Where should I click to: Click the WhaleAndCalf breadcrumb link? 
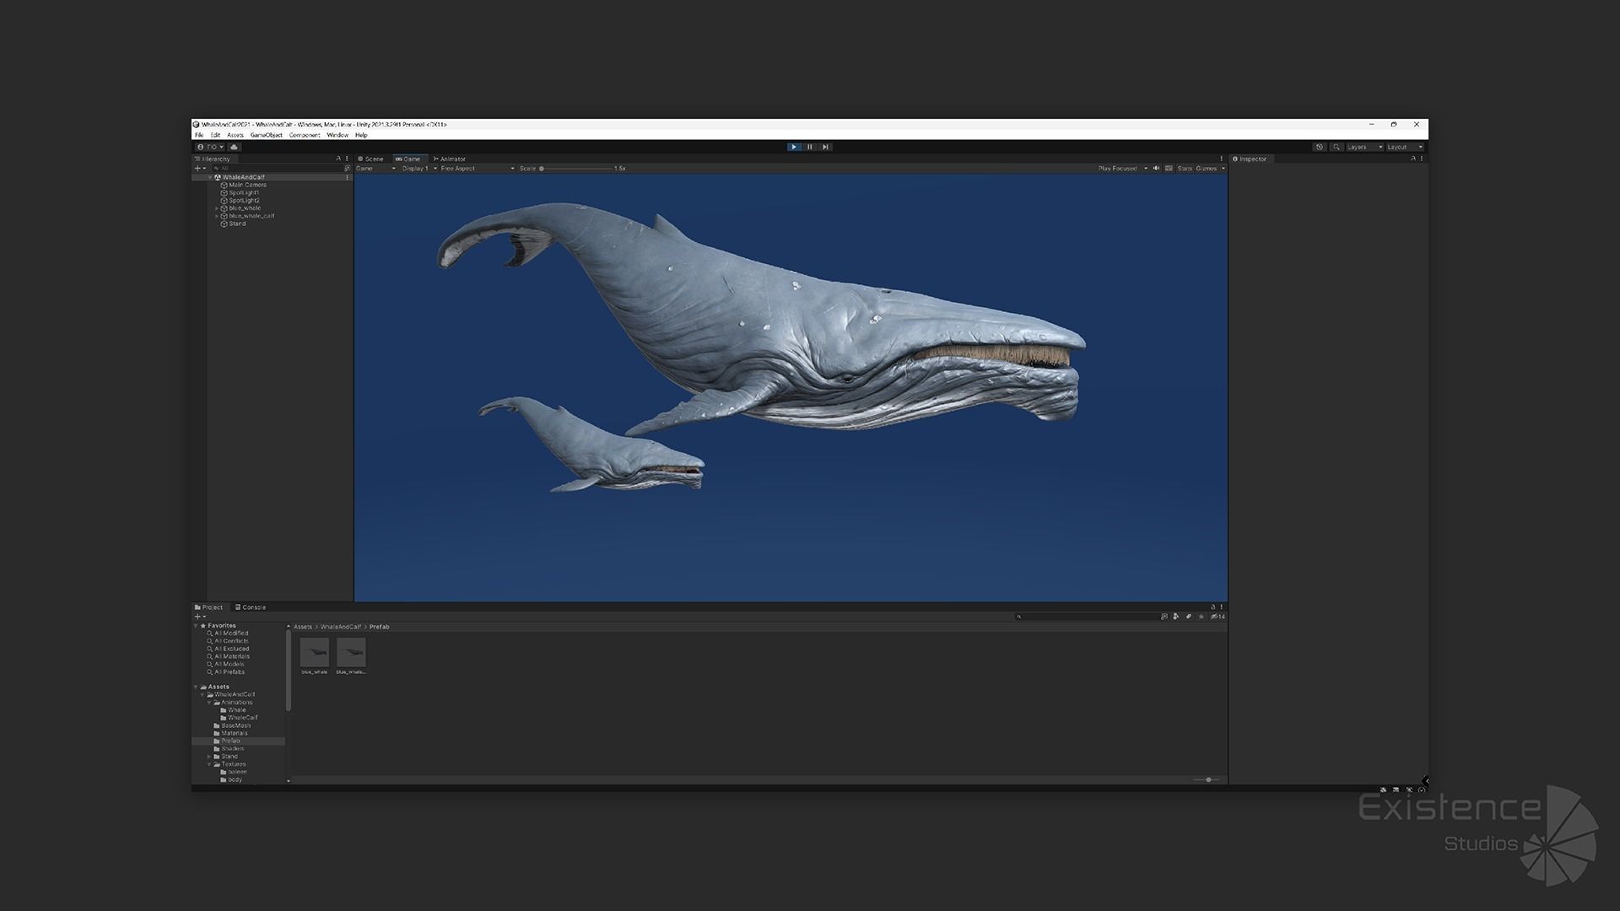pos(341,627)
